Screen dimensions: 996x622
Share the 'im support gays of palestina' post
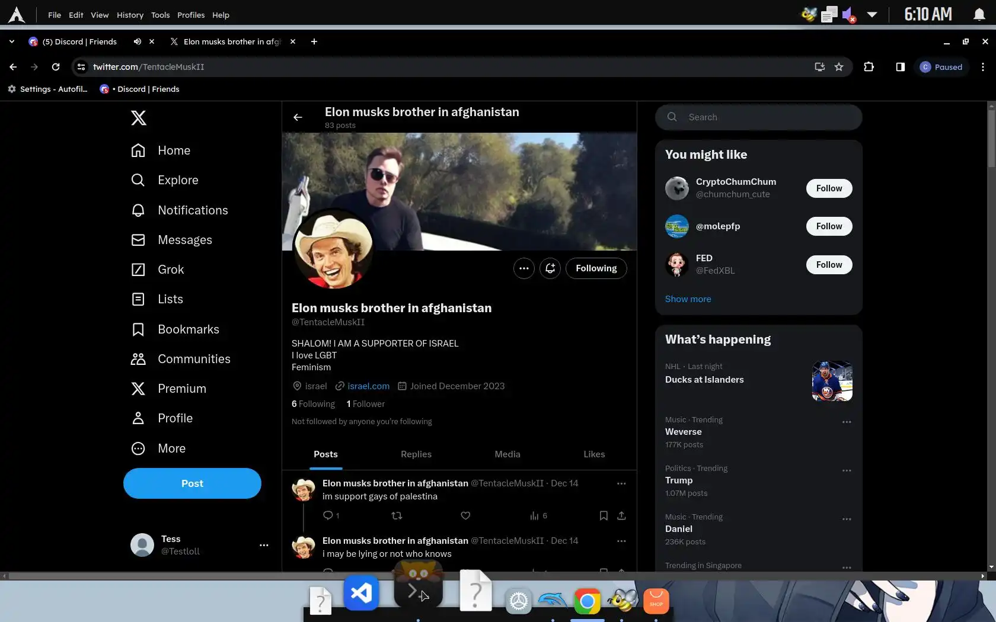[x=621, y=515]
